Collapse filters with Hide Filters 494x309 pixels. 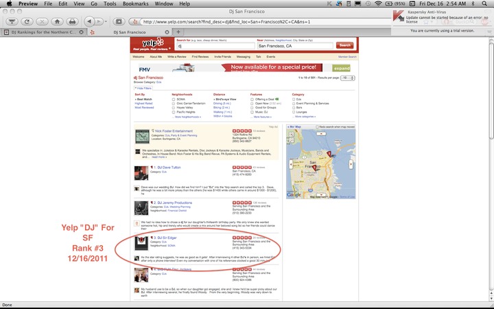tap(143, 89)
